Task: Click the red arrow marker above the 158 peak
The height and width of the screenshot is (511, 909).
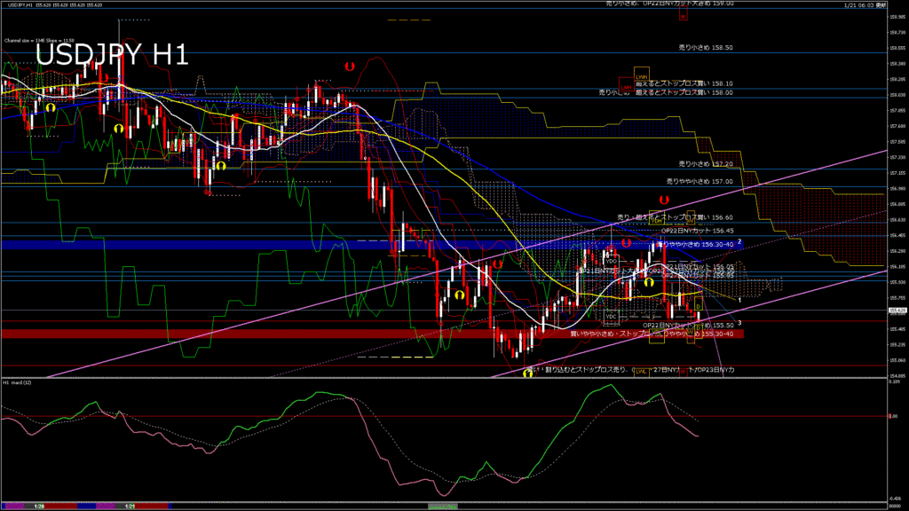Action: coord(350,66)
